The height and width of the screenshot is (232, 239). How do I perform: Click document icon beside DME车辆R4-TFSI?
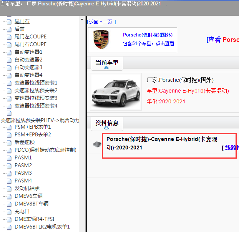coord(9,219)
